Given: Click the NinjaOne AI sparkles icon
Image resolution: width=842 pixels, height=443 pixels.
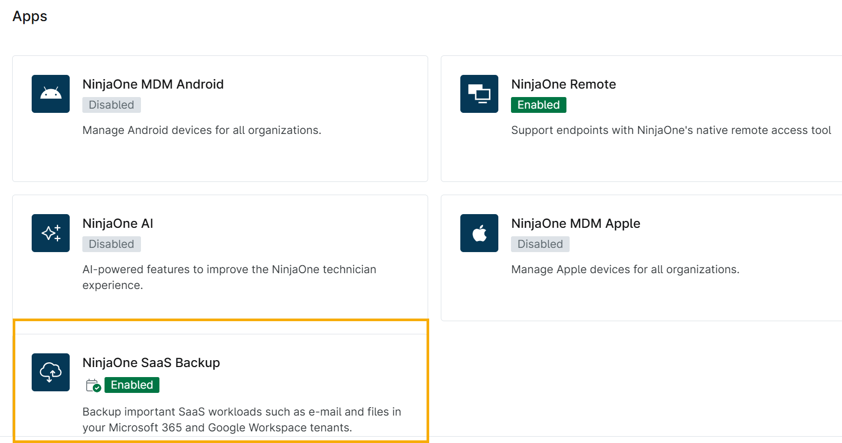Looking at the screenshot, I should (x=51, y=233).
